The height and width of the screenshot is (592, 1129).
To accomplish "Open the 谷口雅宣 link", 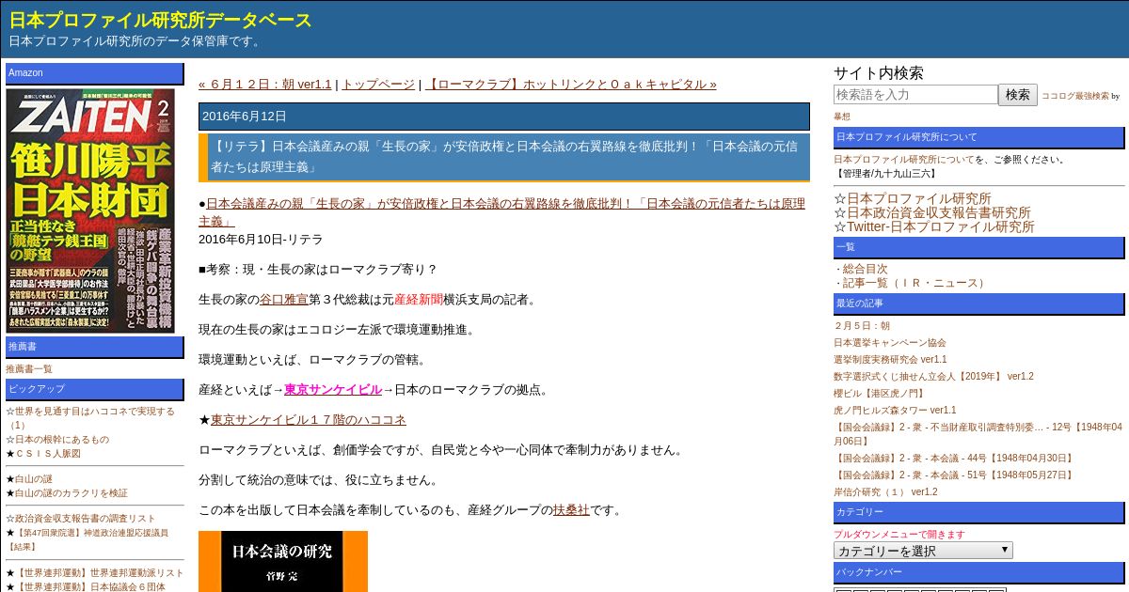I will 284,300.
